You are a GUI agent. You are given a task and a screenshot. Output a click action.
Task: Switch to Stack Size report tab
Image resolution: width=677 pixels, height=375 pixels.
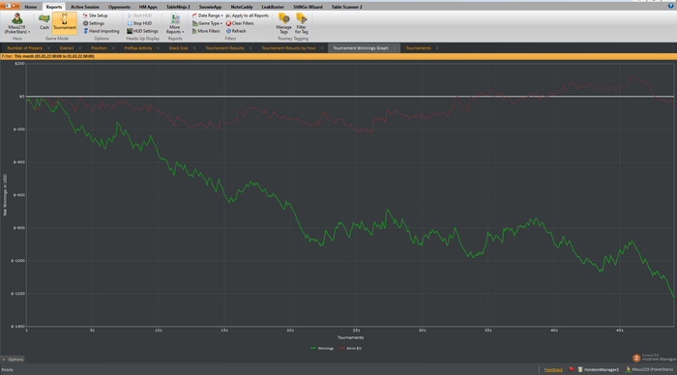click(178, 48)
